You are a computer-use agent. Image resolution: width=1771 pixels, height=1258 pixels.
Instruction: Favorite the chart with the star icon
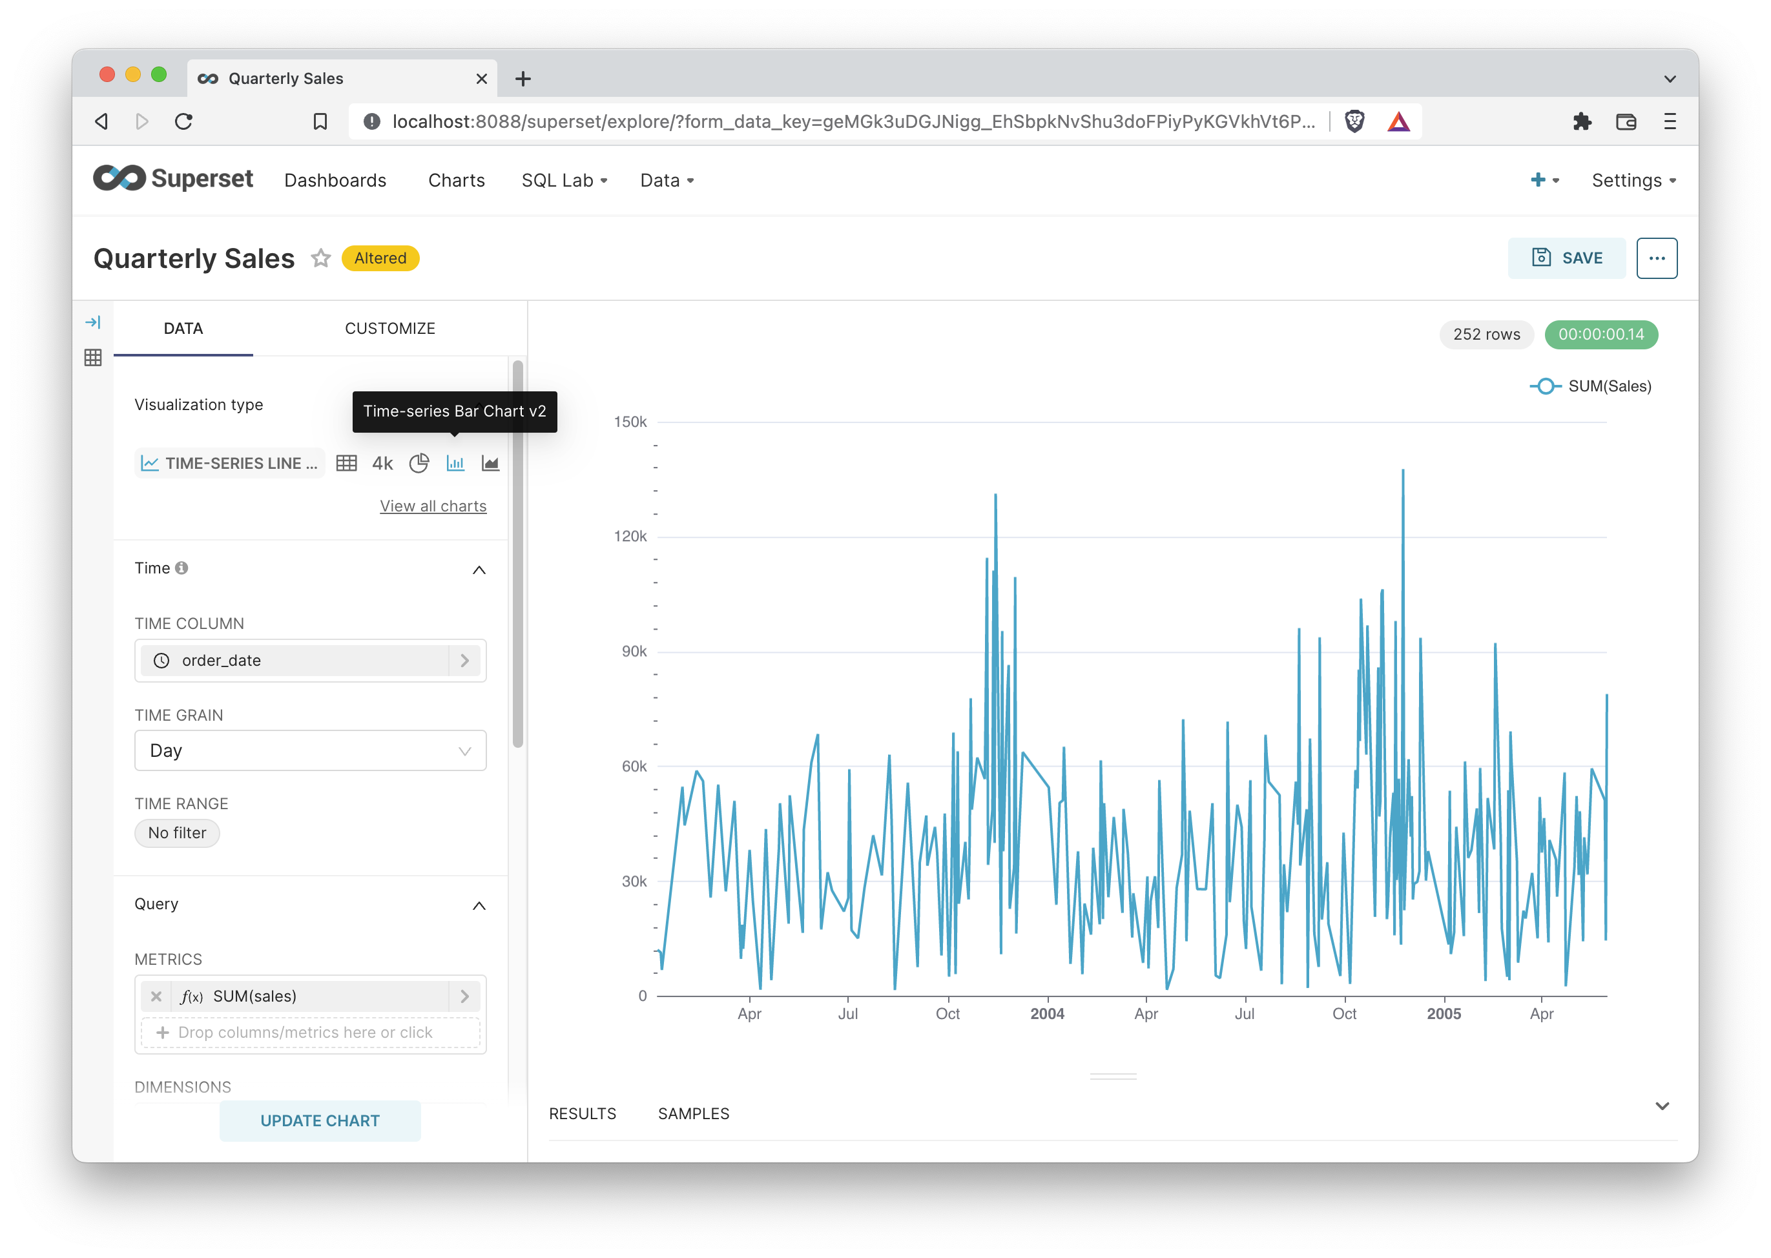[321, 258]
